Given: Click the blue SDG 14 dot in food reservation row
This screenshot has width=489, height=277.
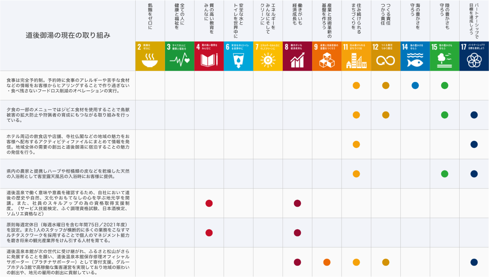Looking at the screenshot, I should [415, 86].
